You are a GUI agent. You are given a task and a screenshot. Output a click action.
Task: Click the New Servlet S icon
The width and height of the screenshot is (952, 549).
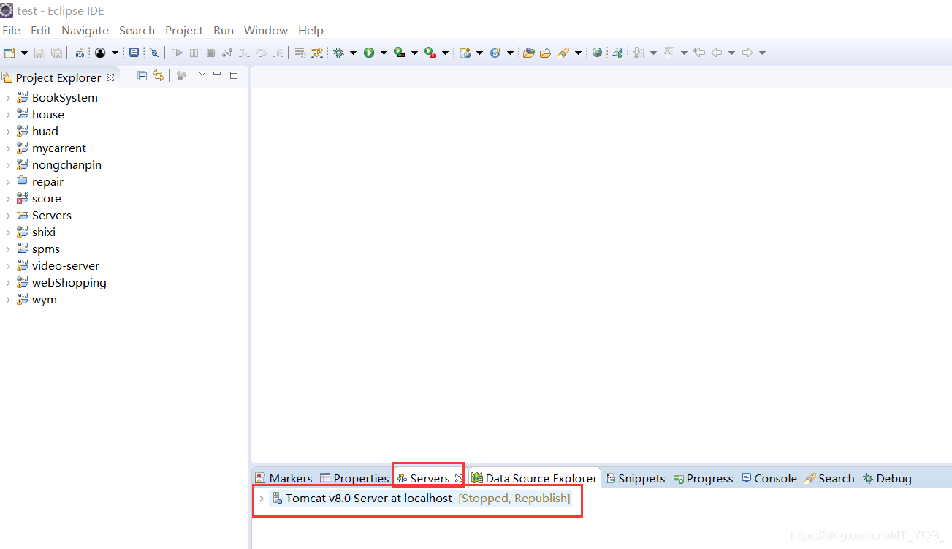pyautogui.click(x=496, y=53)
